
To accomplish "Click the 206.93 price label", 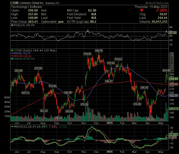I will (x=144, y=88).
